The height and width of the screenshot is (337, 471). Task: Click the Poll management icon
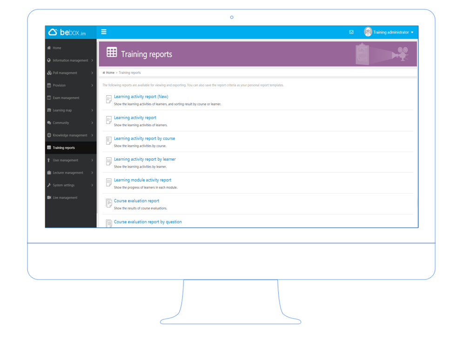click(x=49, y=73)
